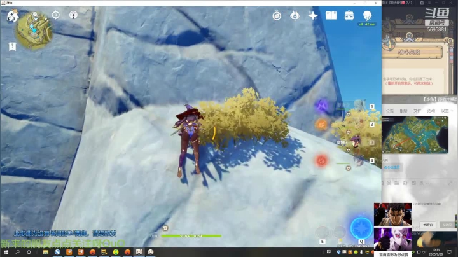Switch to the Genshin Impact taskbar icon
Screen dimensions: 458x257
pos(139,252)
